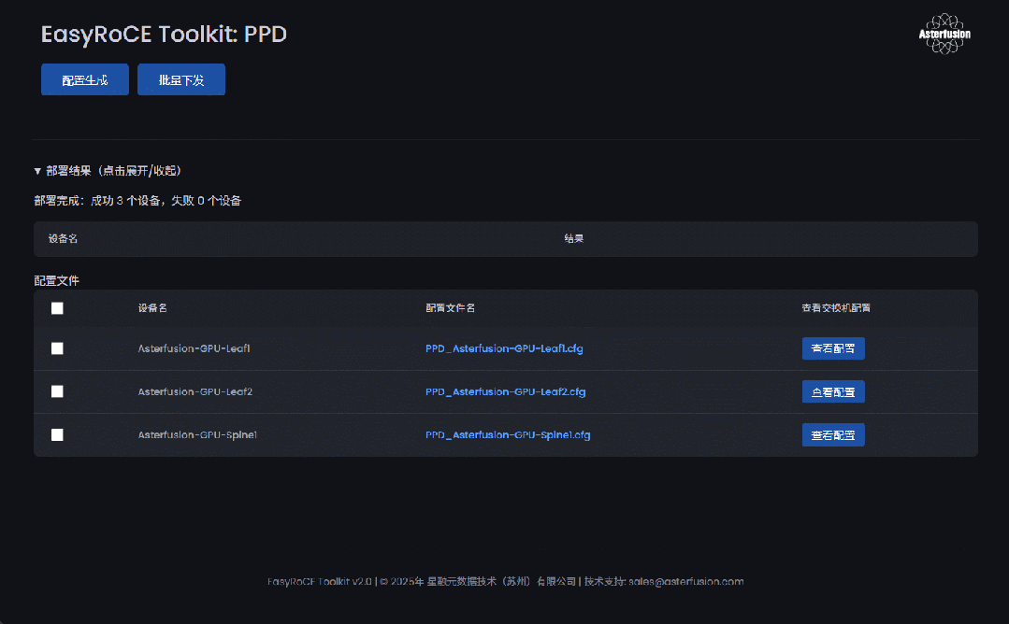Check the box for Asterfusion-GPU-Leaf1

tap(57, 348)
